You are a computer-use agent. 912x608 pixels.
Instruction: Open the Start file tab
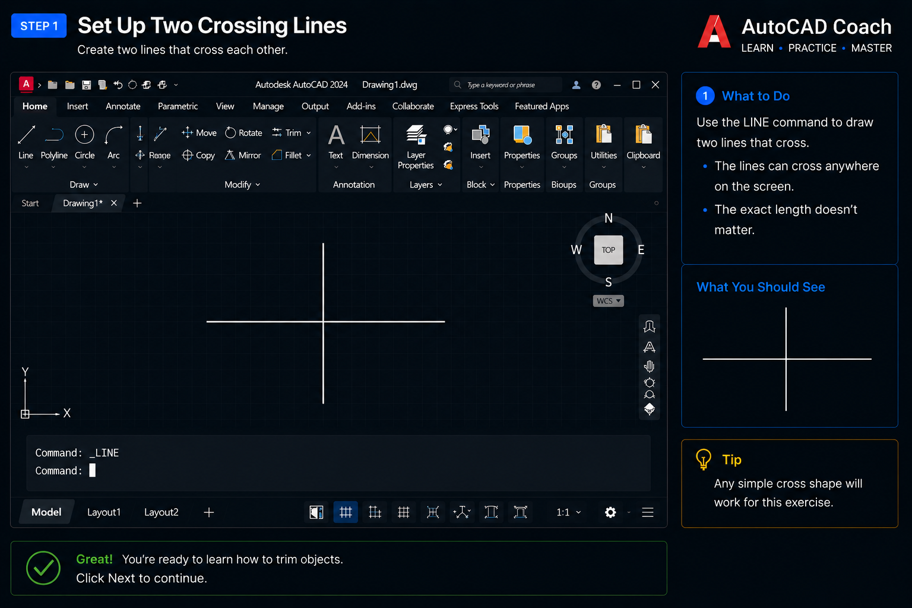(30, 203)
